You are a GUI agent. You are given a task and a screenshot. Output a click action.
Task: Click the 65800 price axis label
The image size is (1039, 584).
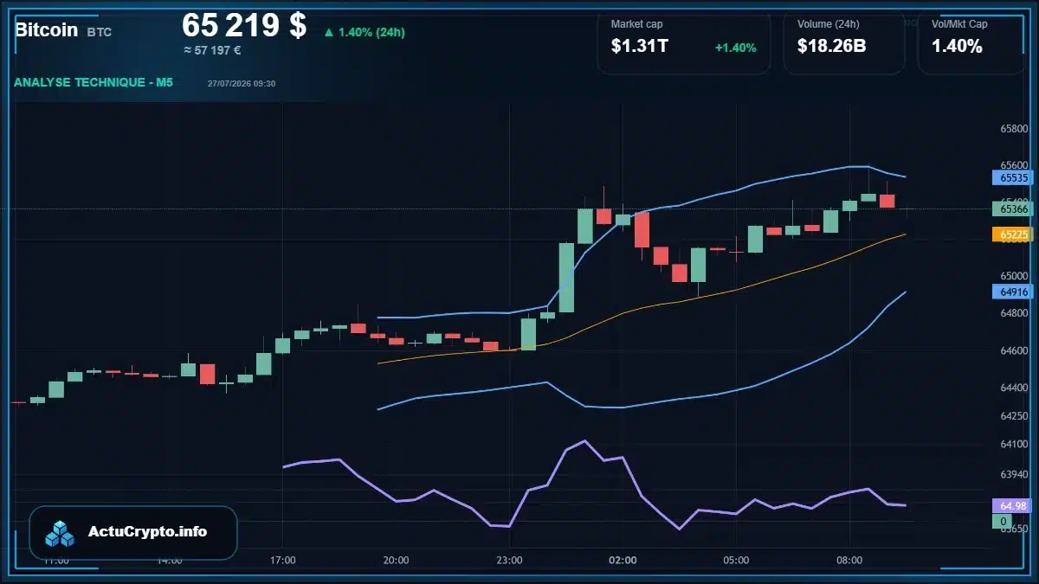click(x=1014, y=129)
